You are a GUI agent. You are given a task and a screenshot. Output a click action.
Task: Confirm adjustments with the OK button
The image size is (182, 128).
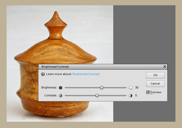[155, 75]
